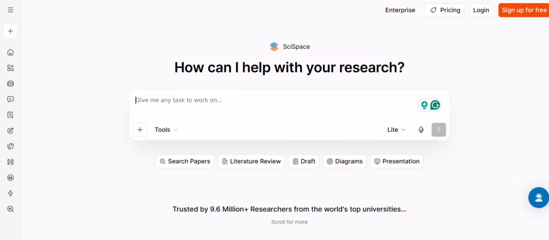
Task: Click the greyed send arrow button
Action: click(439, 130)
